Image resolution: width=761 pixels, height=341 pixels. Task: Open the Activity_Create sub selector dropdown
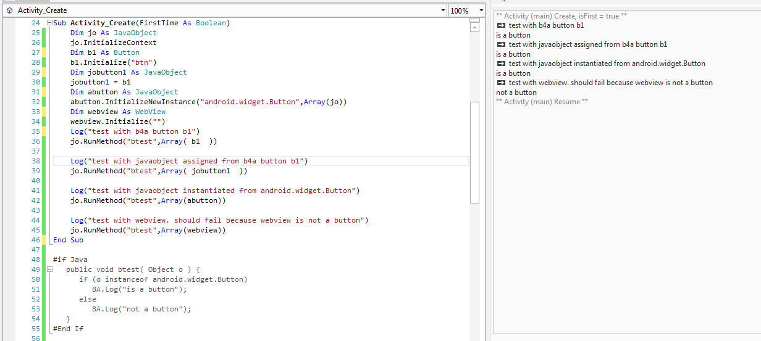pyautogui.click(x=443, y=10)
